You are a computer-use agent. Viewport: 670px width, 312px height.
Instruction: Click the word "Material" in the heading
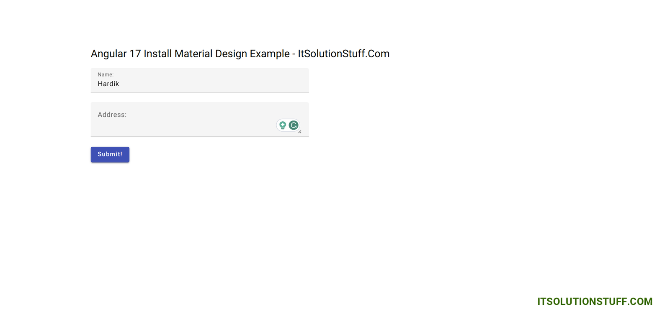193,54
